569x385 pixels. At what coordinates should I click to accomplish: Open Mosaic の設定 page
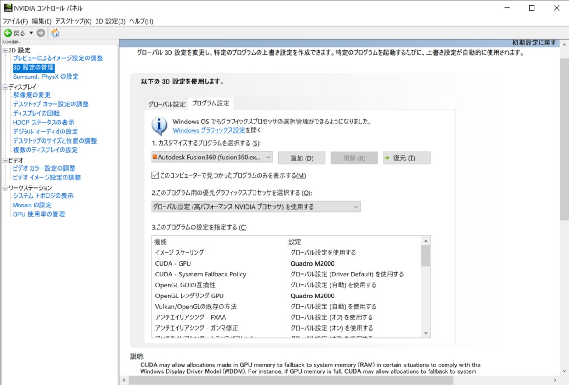click(x=32, y=205)
